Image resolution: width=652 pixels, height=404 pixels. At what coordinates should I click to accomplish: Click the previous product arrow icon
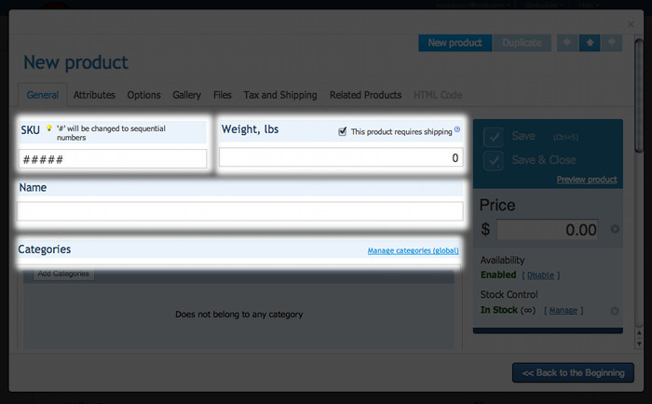pos(566,43)
